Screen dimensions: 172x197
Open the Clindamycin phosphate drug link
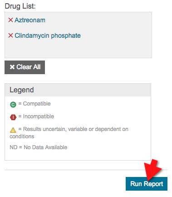pos(48,35)
